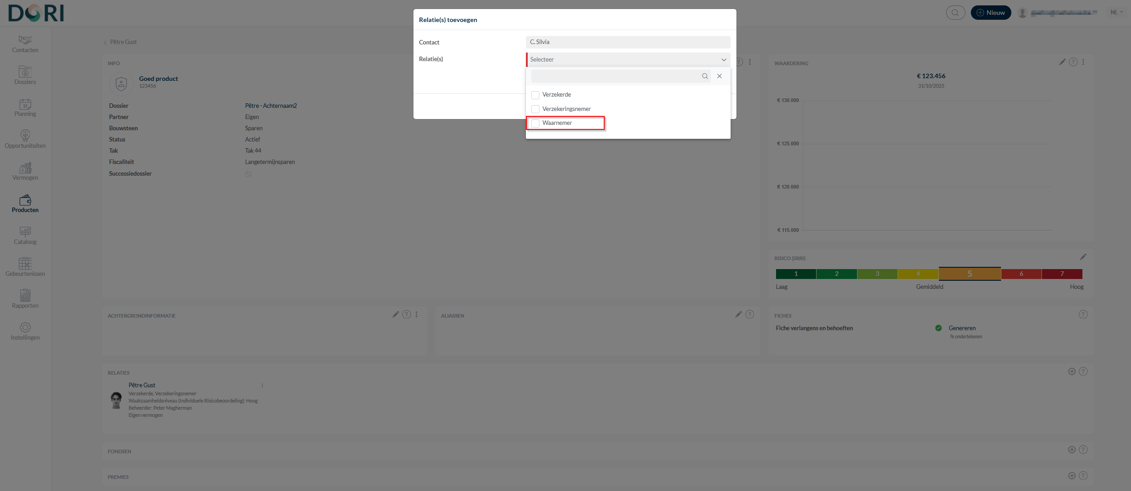The image size is (1131, 491).
Task: Select risk level 5 swatch
Action: tap(969, 274)
